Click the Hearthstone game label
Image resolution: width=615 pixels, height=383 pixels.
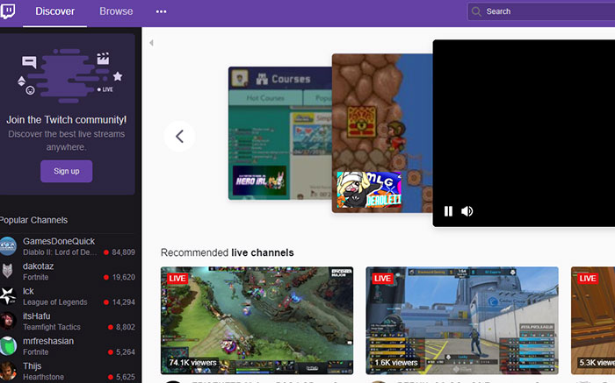point(43,377)
